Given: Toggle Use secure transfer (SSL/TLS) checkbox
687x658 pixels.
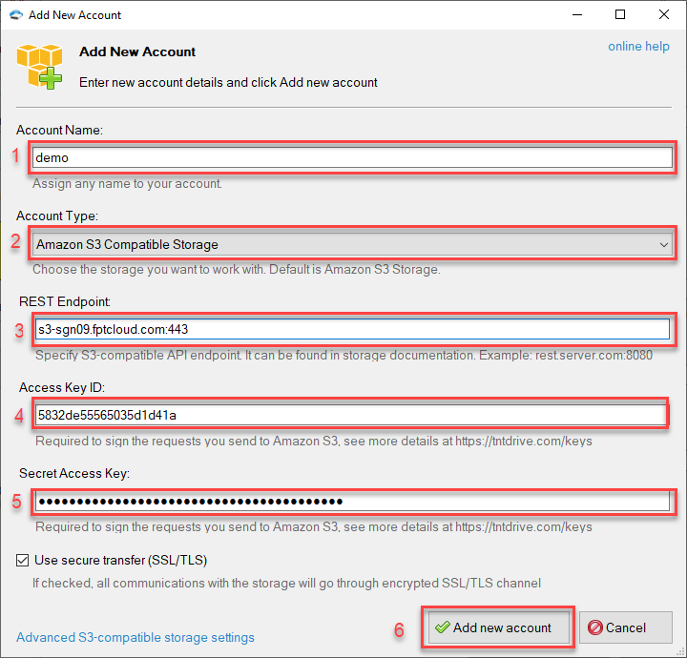Looking at the screenshot, I should click(x=23, y=560).
